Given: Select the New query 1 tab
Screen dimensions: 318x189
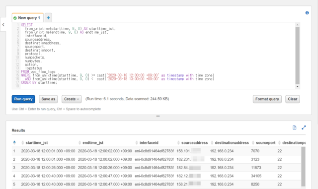Looking at the screenshot, I should [28, 18].
